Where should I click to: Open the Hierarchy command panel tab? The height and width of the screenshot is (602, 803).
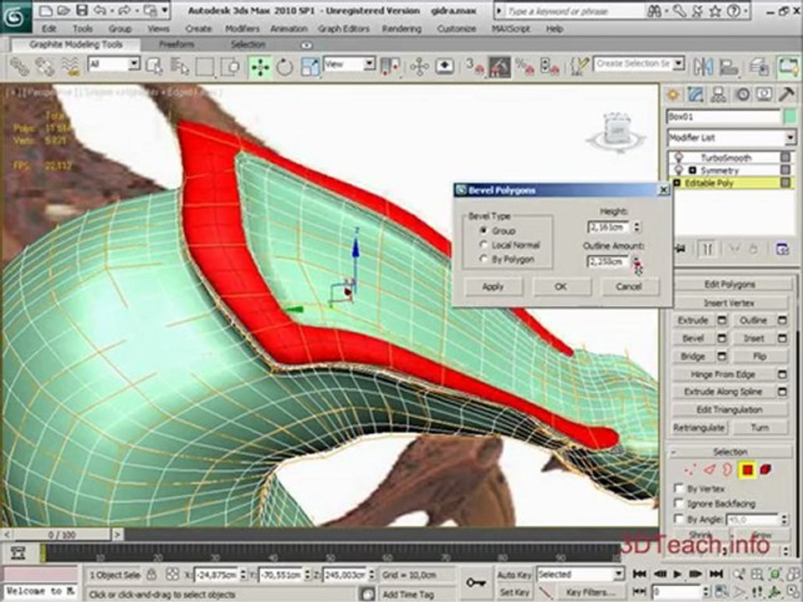(719, 94)
